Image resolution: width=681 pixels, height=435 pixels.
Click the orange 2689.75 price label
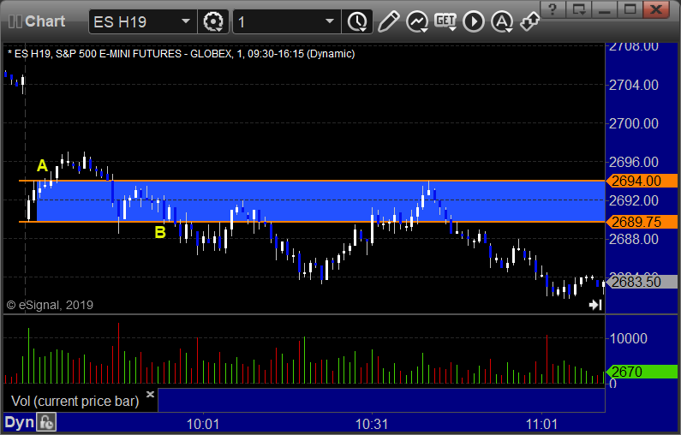642,222
